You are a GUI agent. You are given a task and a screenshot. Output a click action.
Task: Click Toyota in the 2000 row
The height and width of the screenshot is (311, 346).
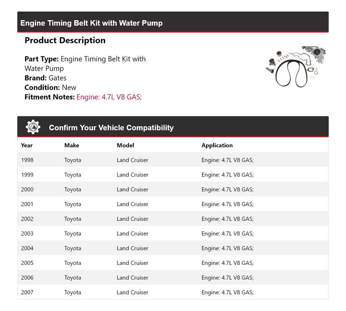point(73,190)
